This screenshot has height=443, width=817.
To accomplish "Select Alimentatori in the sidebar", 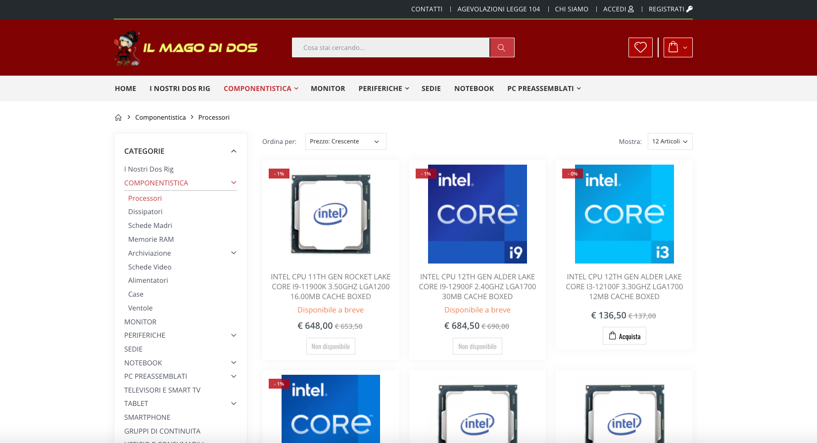I will pos(148,280).
